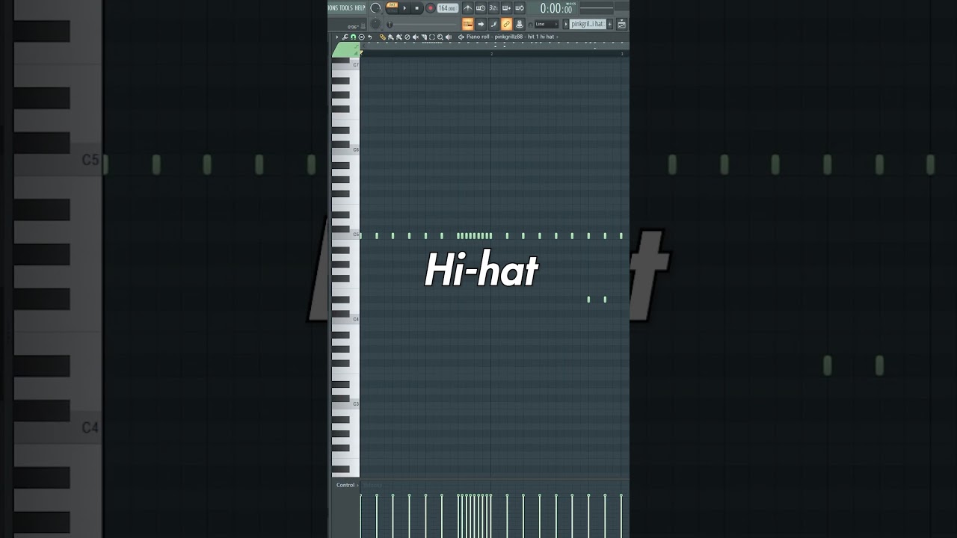The width and height of the screenshot is (957, 538).
Task: Click arrow left of pattern name
Action: 566,24
